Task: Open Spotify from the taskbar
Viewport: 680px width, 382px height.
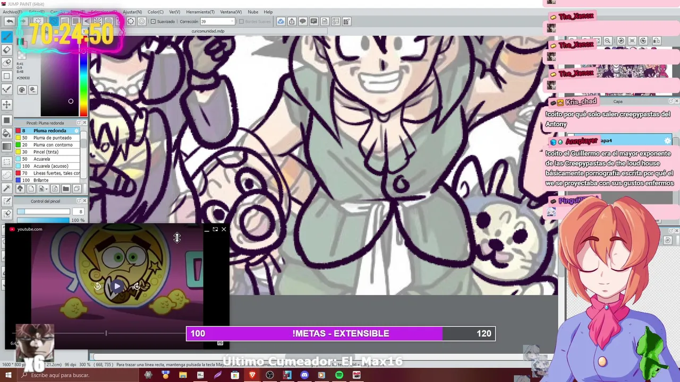Action: [339, 375]
